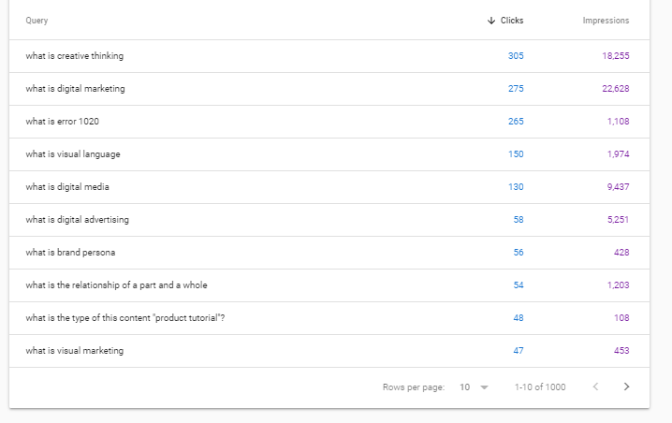The height and width of the screenshot is (423, 672).
Task: Go to the previous page of results
Action: 595,387
